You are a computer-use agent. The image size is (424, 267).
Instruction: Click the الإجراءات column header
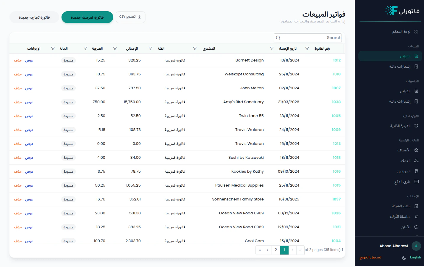pyautogui.click(x=34, y=48)
